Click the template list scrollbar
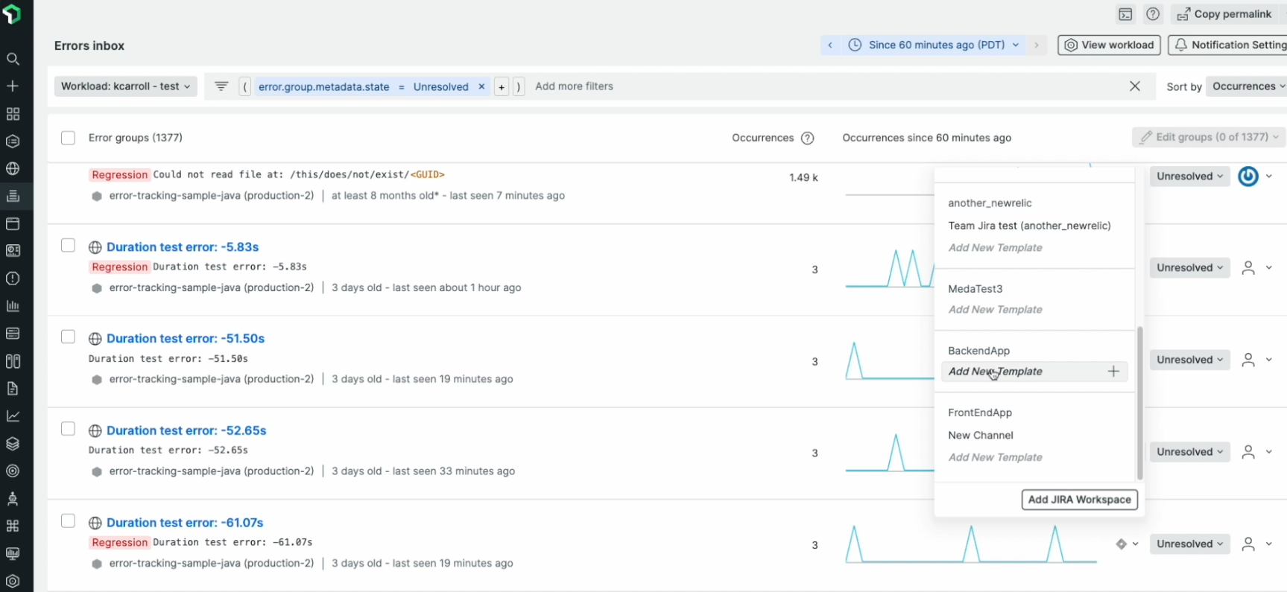The image size is (1287, 592). 1139,402
